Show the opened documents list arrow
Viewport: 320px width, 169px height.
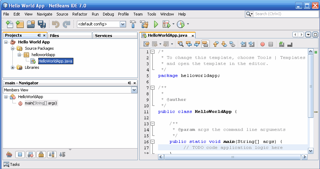click(x=308, y=35)
